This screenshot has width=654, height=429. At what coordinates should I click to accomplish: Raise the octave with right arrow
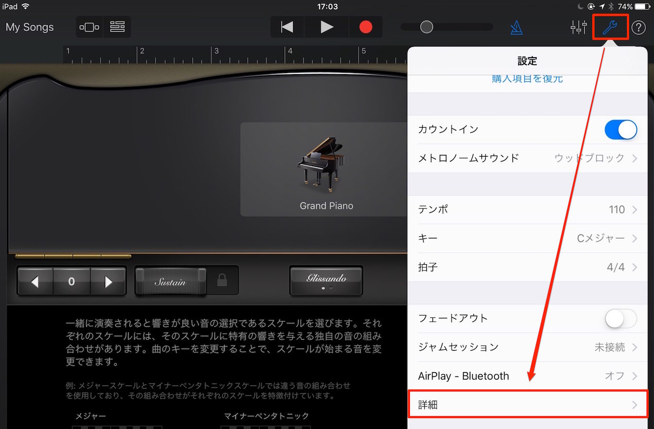108,281
